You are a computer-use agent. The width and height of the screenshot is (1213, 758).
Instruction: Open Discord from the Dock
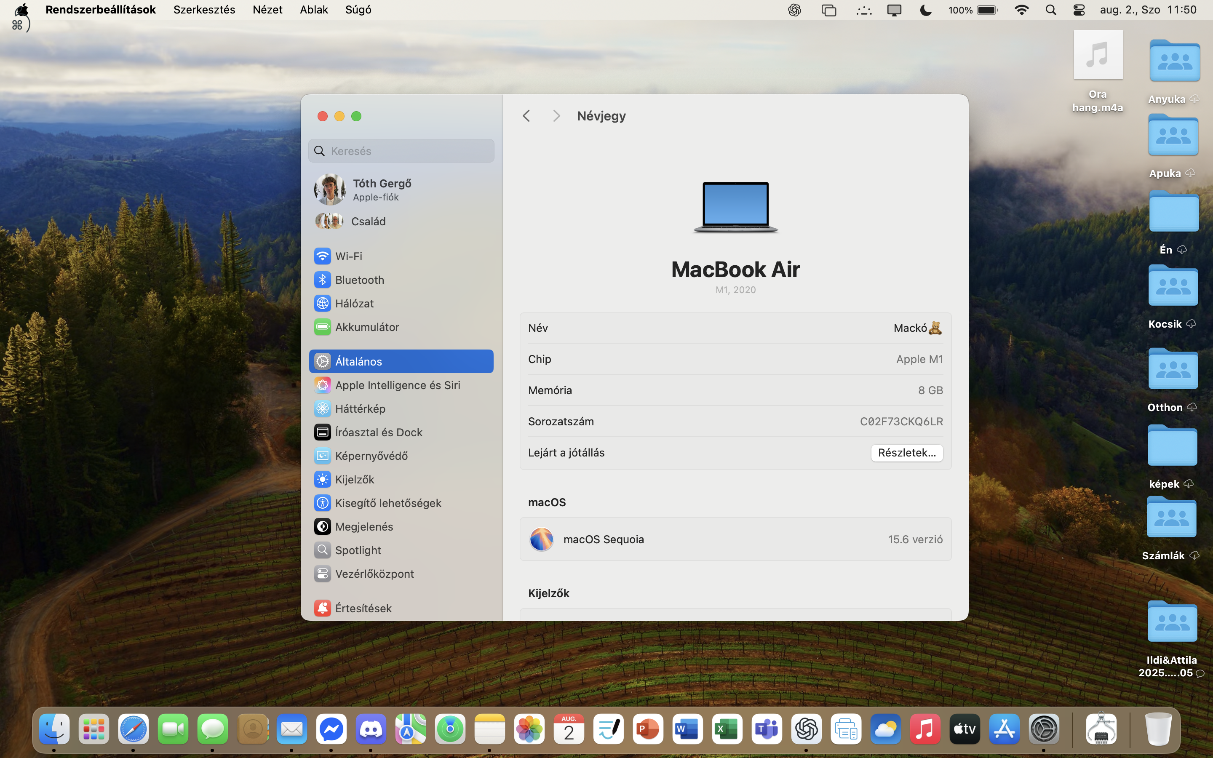[371, 729]
